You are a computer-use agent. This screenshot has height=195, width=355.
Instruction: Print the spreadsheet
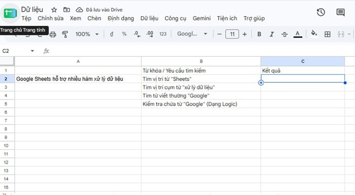click(x=53, y=34)
